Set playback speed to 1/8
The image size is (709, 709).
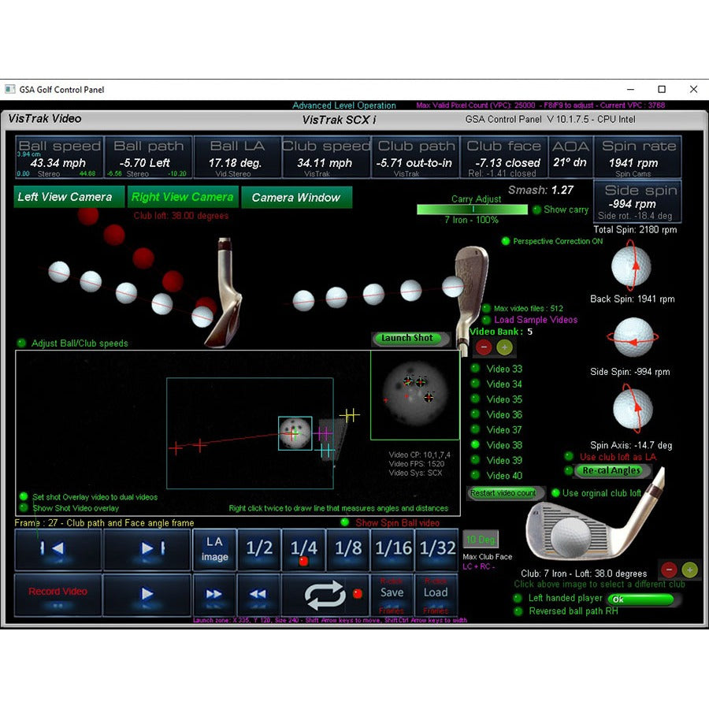click(x=347, y=549)
